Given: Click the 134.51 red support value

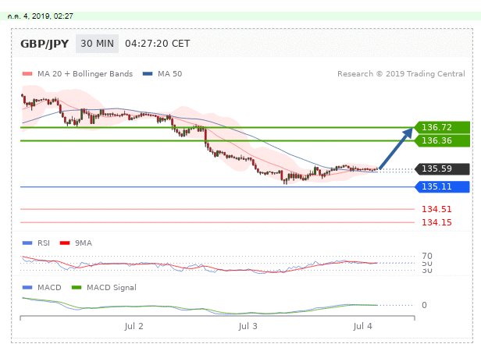Looking at the screenshot, I should coord(436,209).
